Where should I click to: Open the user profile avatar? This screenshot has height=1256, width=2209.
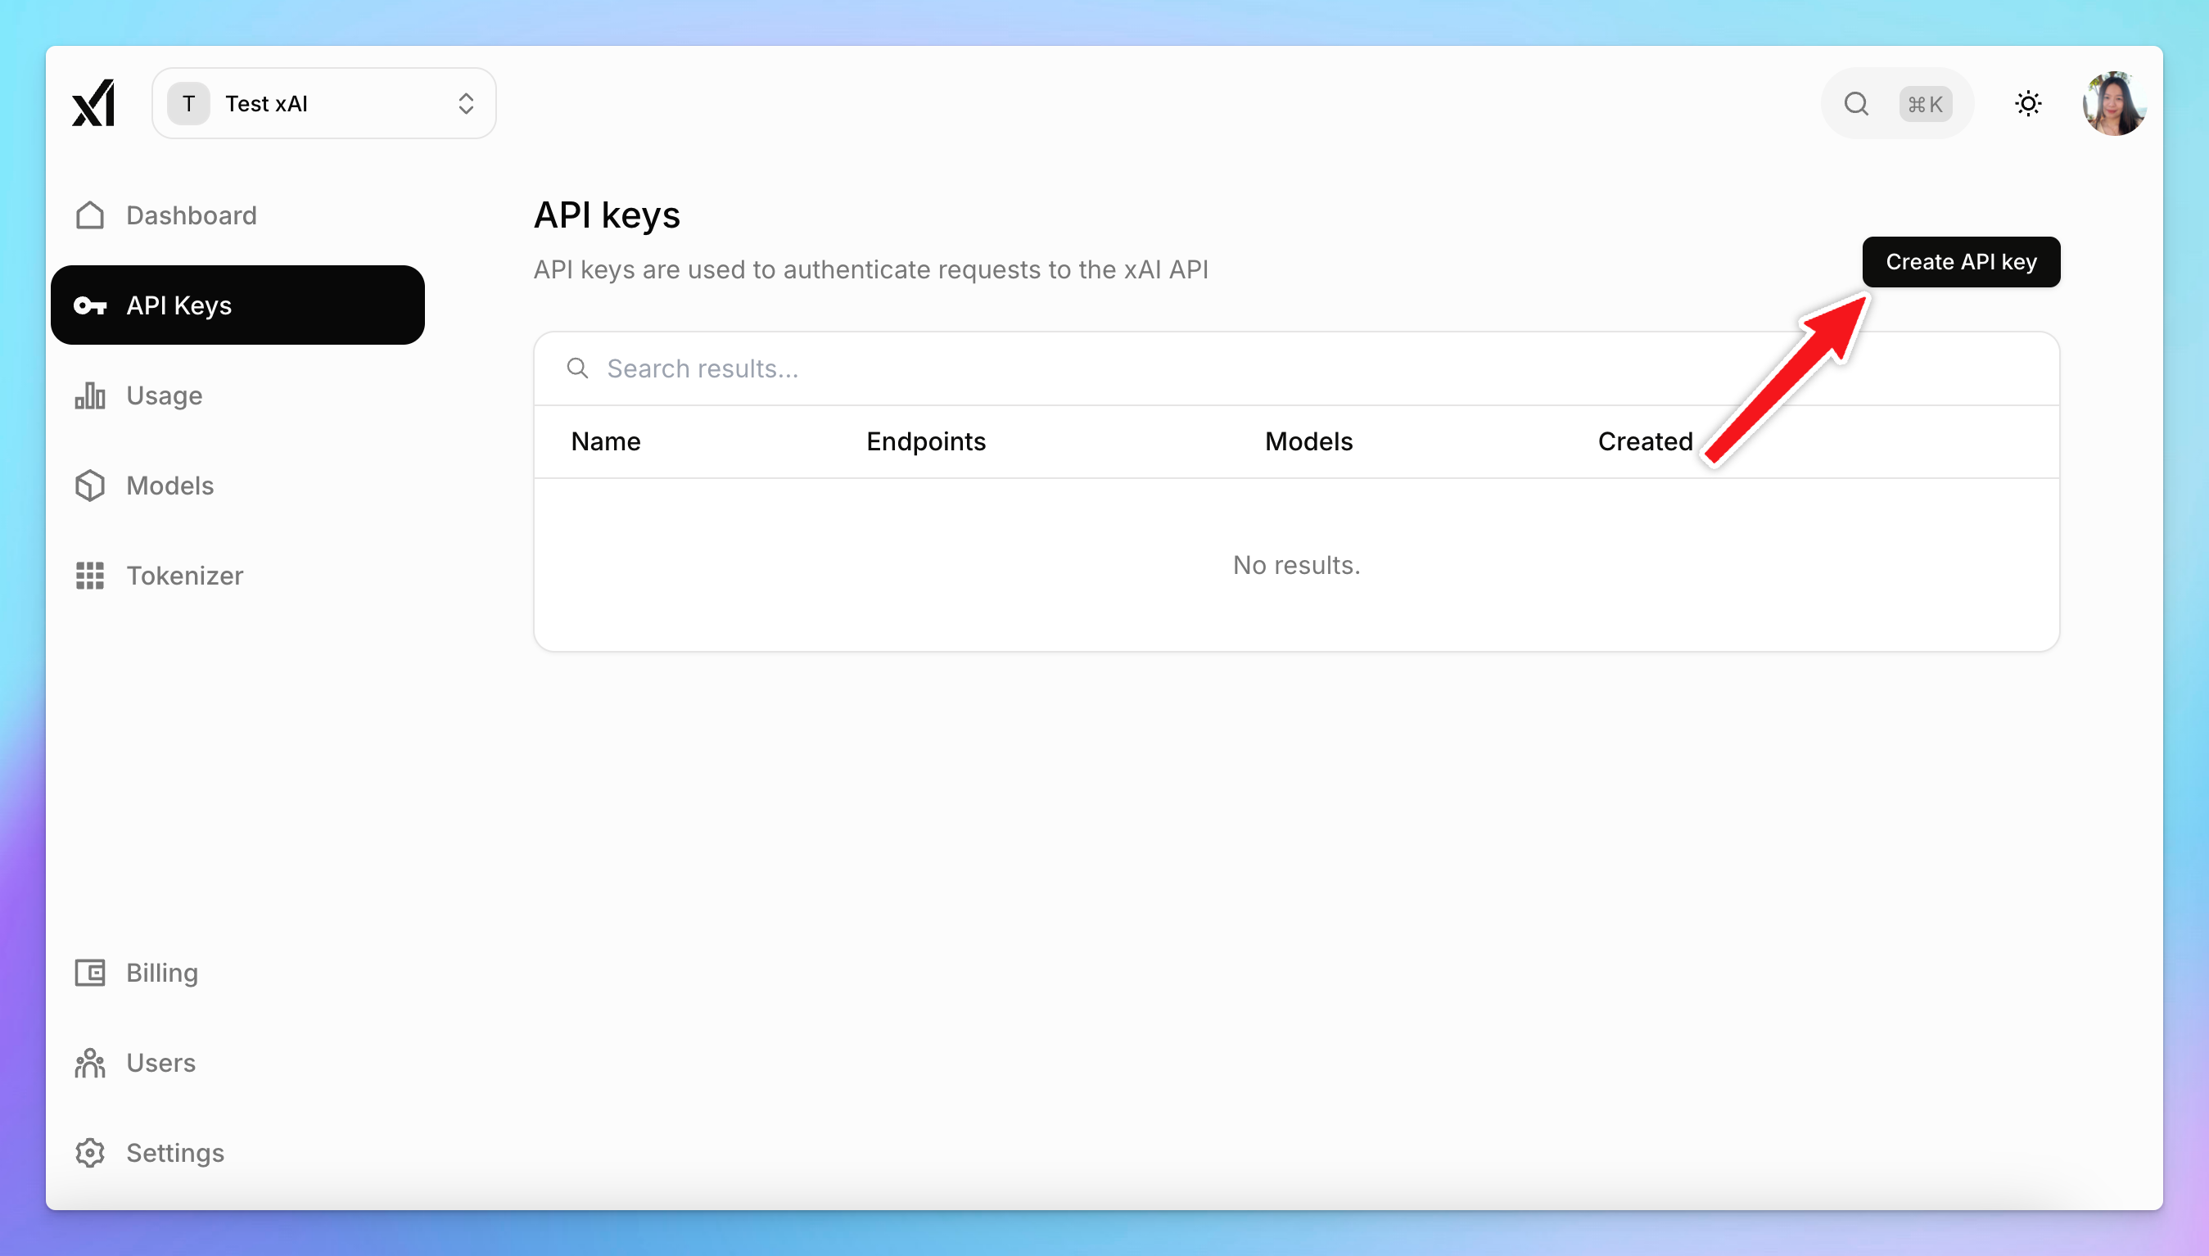[2113, 103]
